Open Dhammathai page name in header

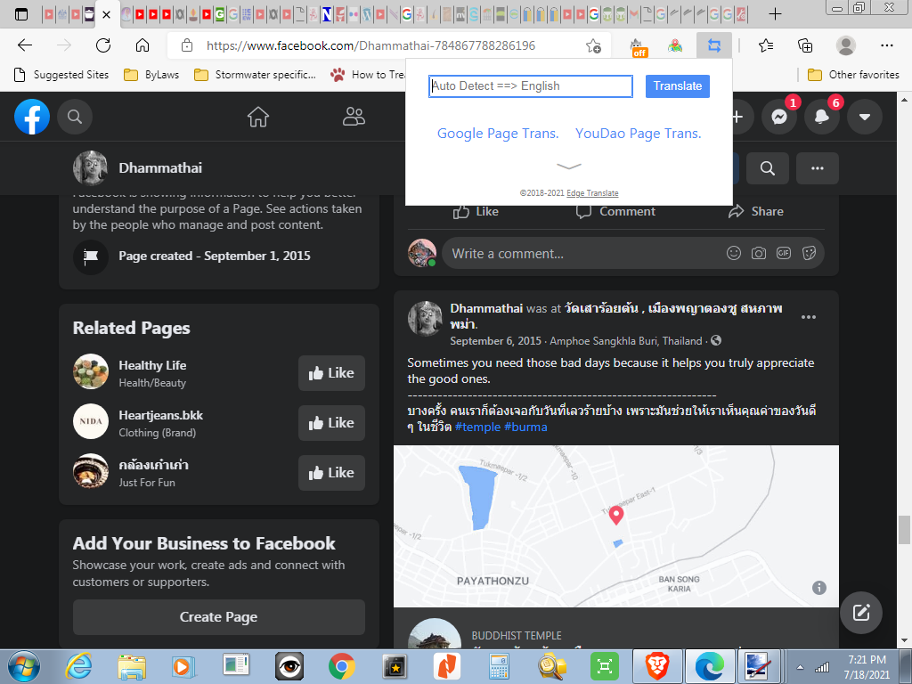tap(160, 168)
